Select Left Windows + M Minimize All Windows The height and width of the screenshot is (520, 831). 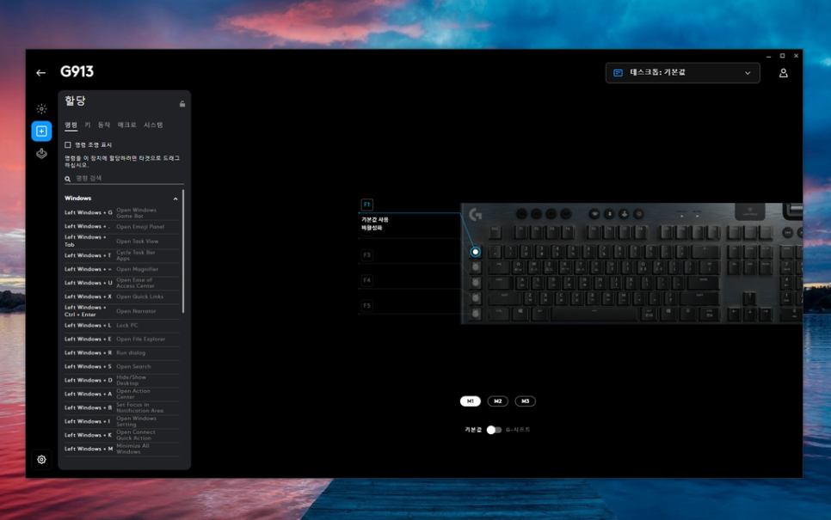pyautogui.click(x=122, y=449)
